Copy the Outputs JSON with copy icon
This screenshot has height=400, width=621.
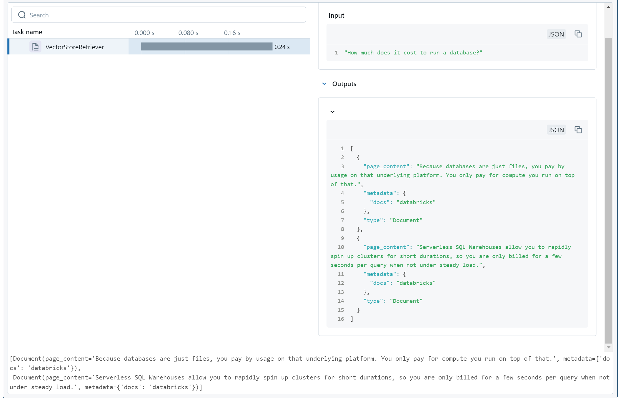pyautogui.click(x=578, y=130)
